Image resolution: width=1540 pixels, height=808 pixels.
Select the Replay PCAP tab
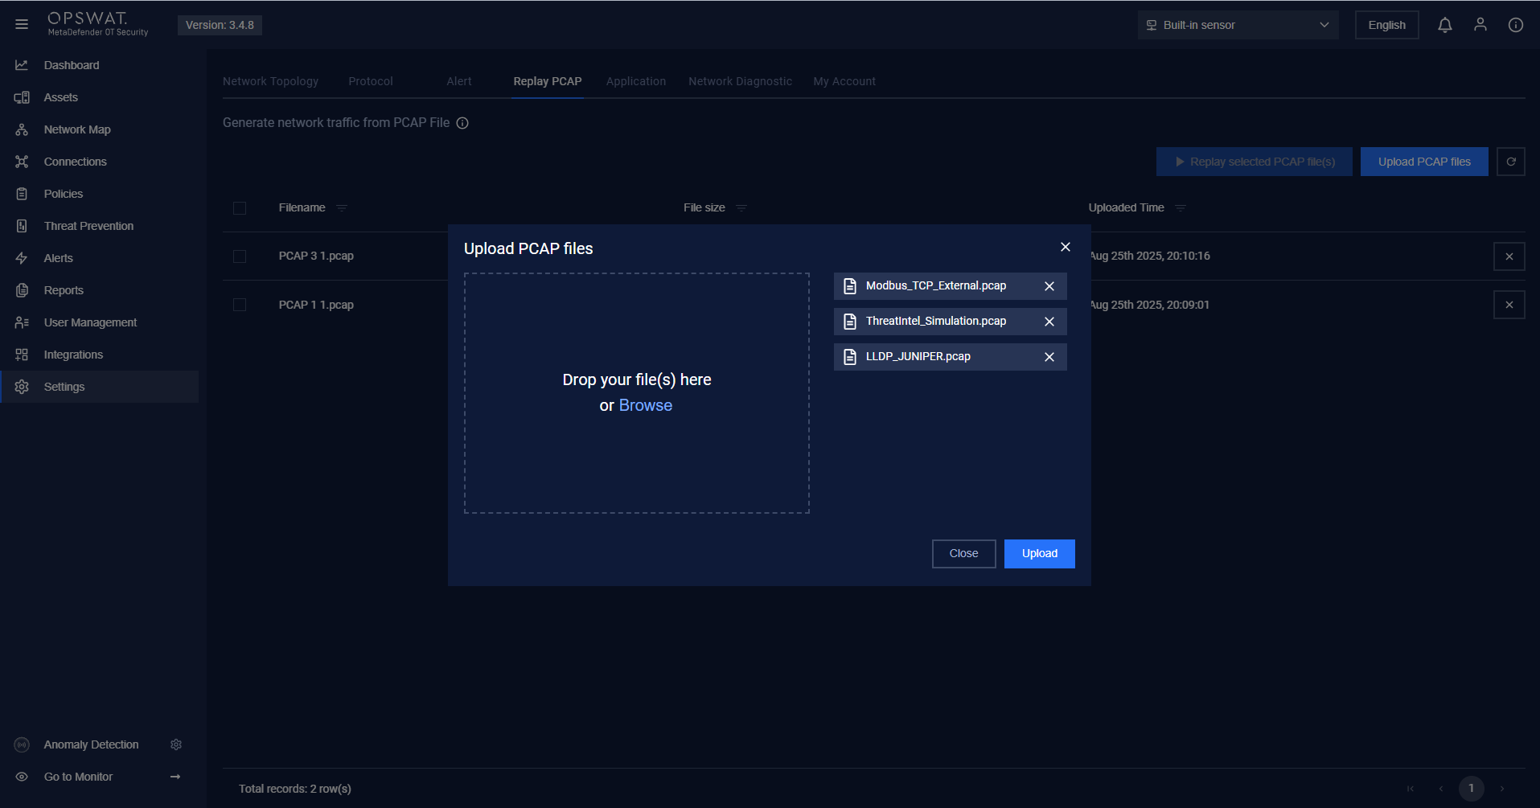click(x=548, y=81)
